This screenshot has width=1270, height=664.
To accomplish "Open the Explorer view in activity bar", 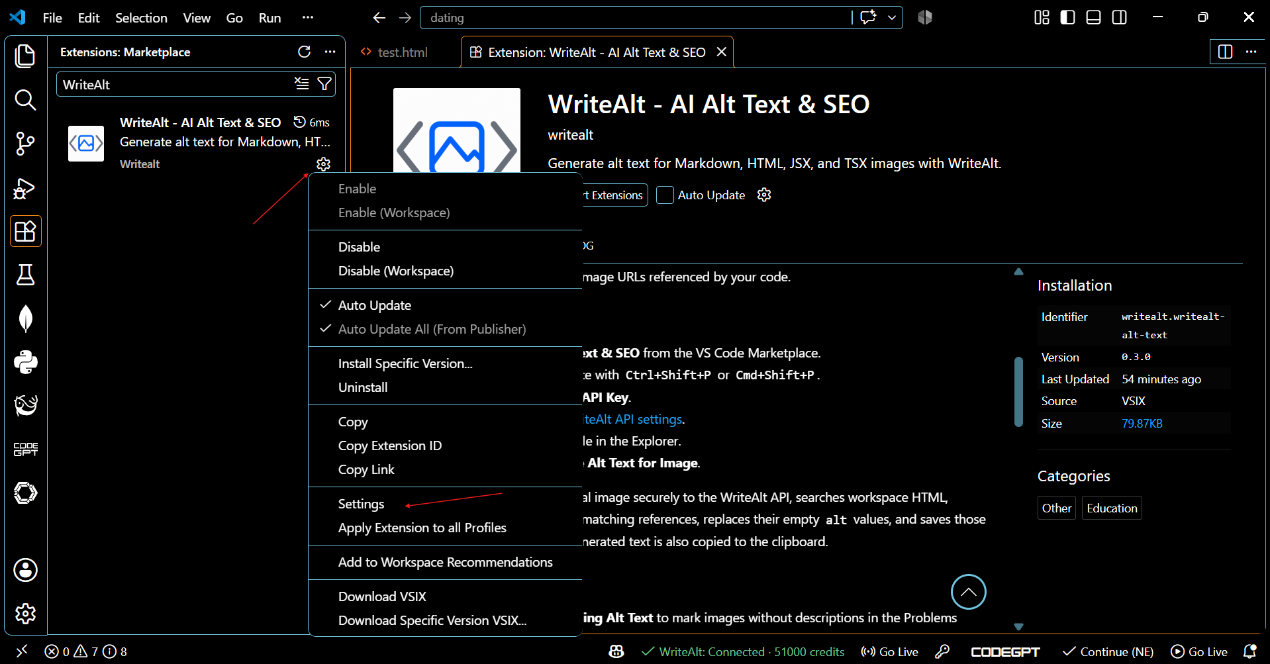I will click(25, 56).
